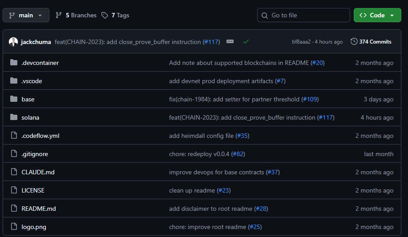Focus the Go to file search field

(x=303, y=16)
